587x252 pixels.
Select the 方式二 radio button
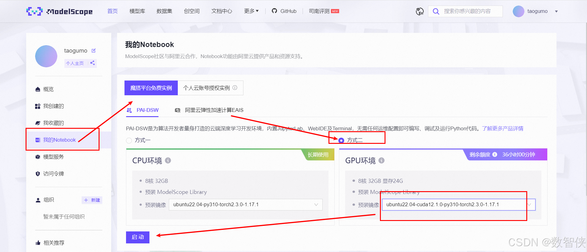pyautogui.click(x=341, y=140)
